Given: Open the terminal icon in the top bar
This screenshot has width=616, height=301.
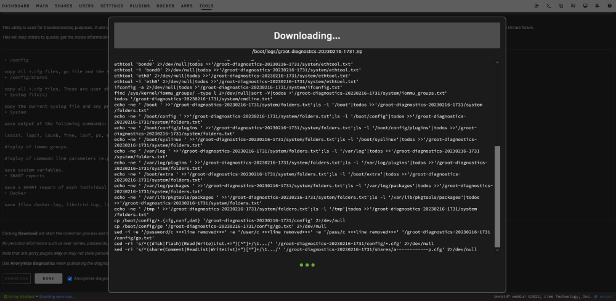Looking at the screenshot, I should coord(549,6).
